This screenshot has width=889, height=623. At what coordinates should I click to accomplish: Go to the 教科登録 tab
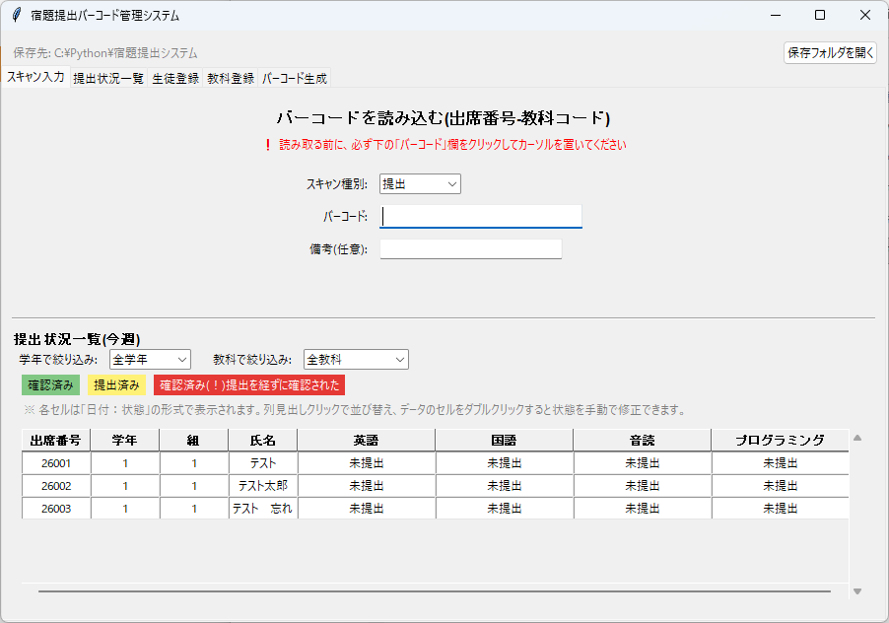pos(231,78)
